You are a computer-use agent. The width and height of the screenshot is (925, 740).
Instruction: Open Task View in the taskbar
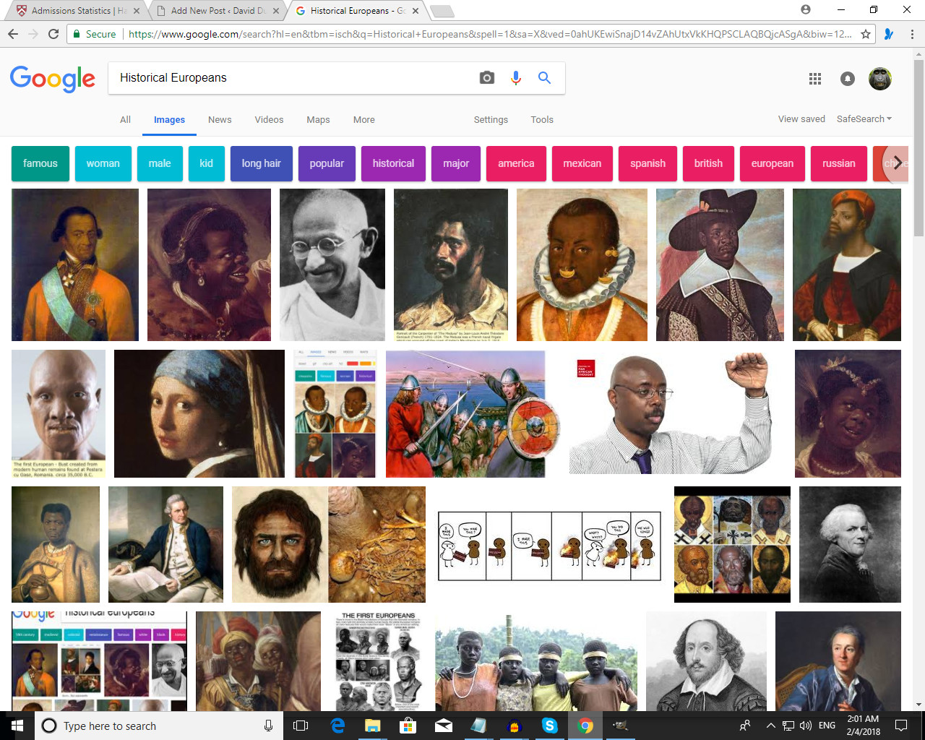pos(301,726)
